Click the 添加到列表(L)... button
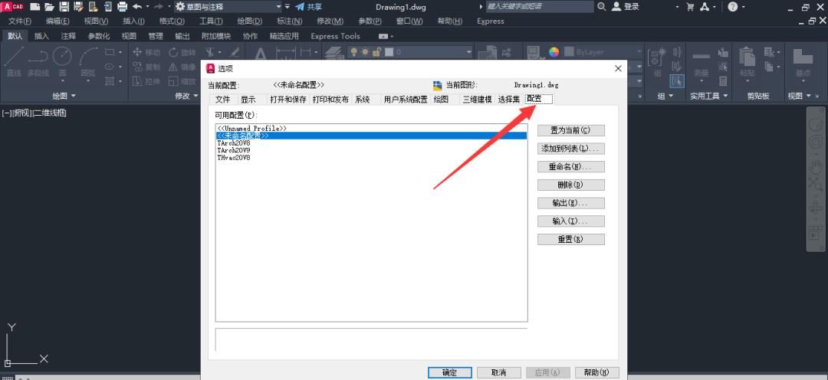 coord(571,149)
